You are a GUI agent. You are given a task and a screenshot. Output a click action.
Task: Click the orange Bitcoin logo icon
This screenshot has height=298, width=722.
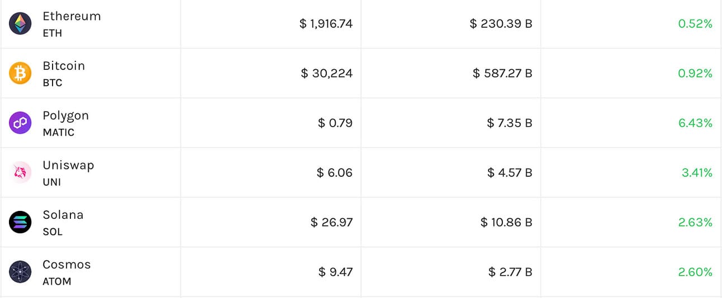(x=20, y=73)
